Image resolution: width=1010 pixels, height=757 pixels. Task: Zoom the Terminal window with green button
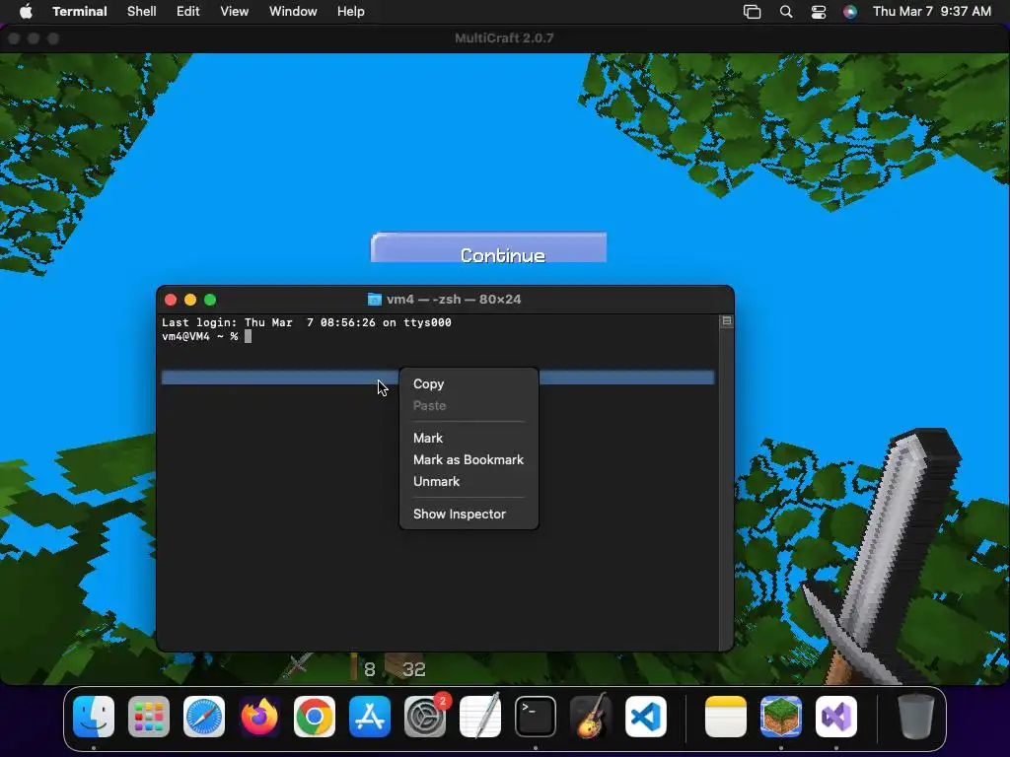210,300
